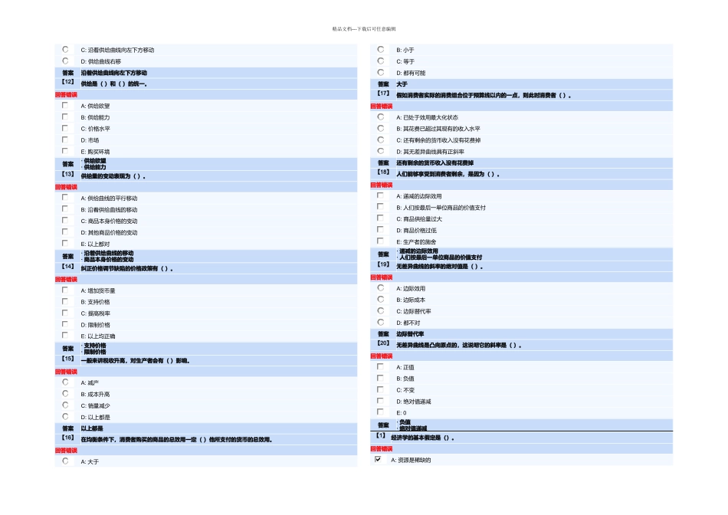The image size is (728, 515).
Task: Check the box for E: 生产者的施舍
Action: coord(380,241)
